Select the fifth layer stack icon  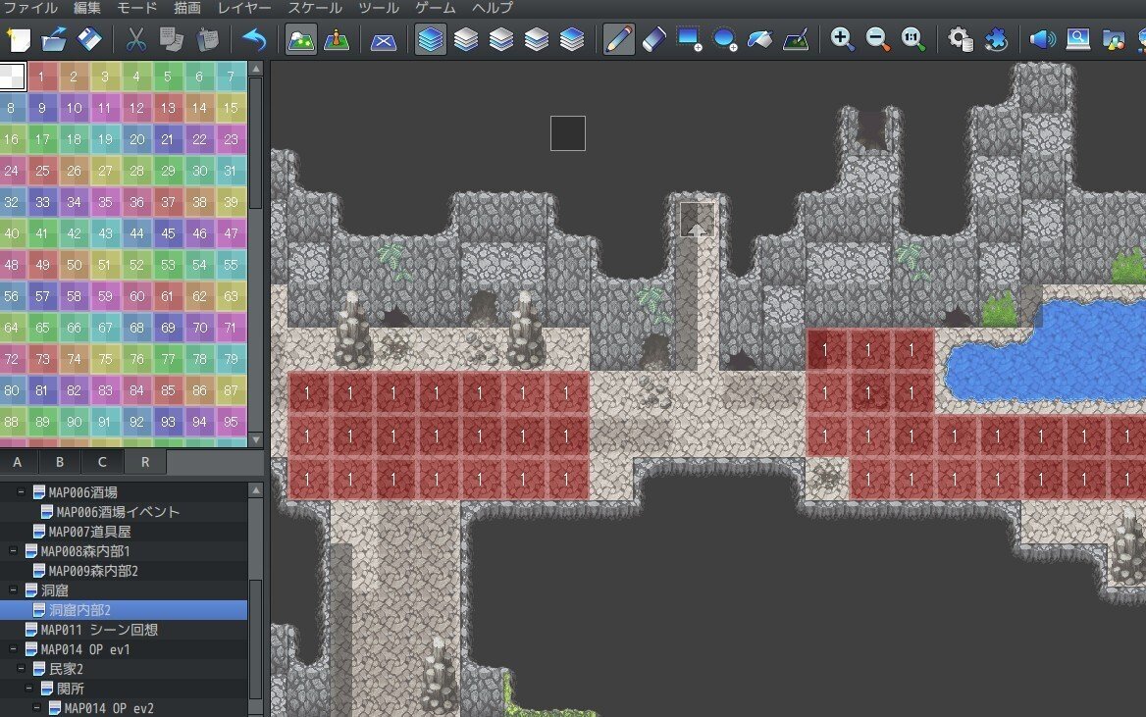[x=572, y=38]
